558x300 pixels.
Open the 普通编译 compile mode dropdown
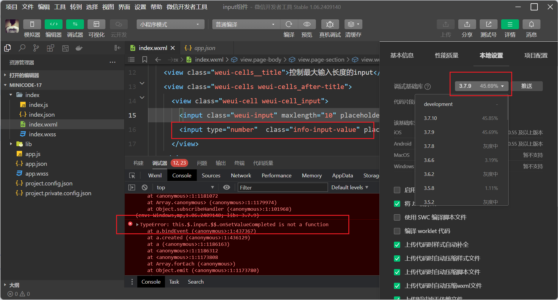click(x=246, y=24)
